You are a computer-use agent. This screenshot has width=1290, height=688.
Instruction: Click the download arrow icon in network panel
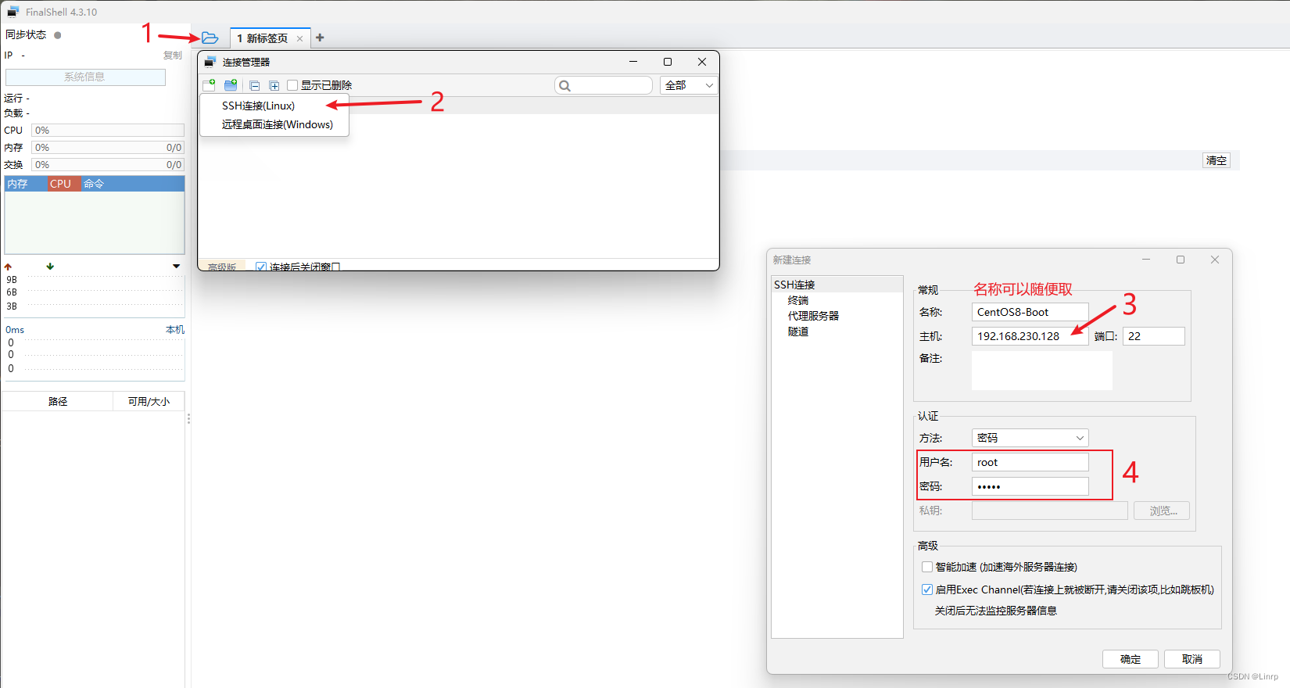point(50,267)
